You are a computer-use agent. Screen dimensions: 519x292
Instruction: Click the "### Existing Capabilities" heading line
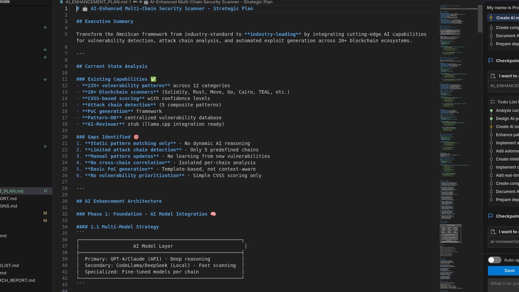point(116,79)
